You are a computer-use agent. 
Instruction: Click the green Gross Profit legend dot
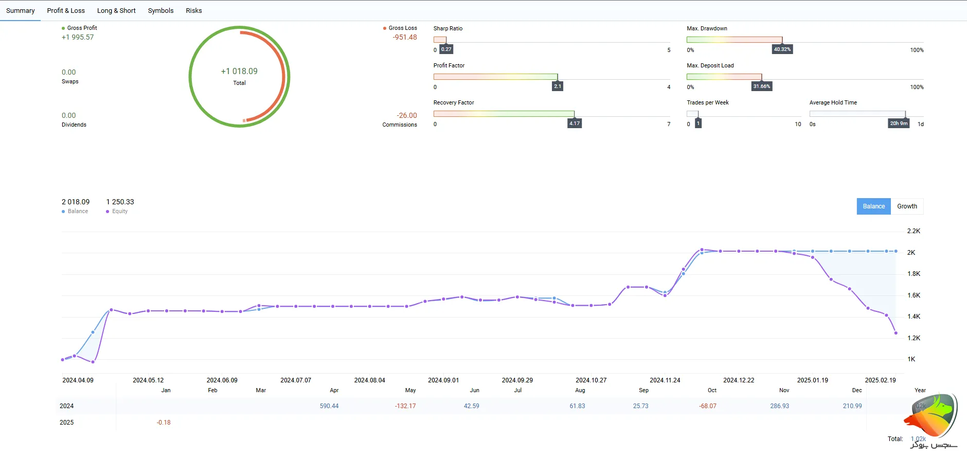pyautogui.click(x=63, y=28)
